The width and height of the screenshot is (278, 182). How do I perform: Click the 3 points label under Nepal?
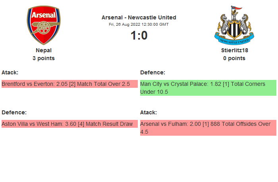click(44, 58)
